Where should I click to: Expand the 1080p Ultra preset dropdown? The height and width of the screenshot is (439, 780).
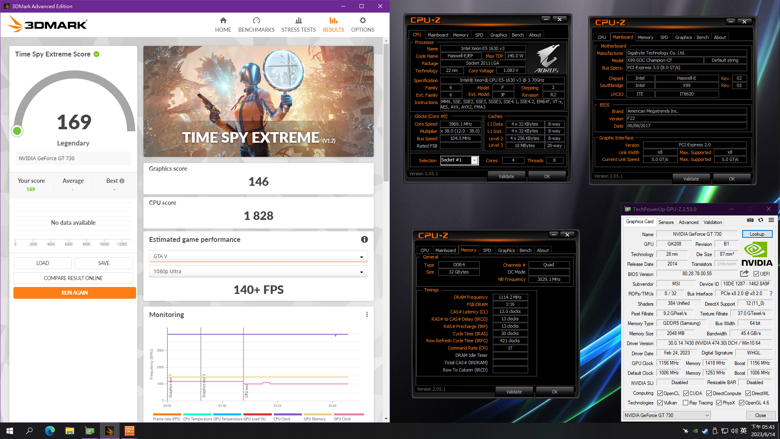click(x=258, y=272)
